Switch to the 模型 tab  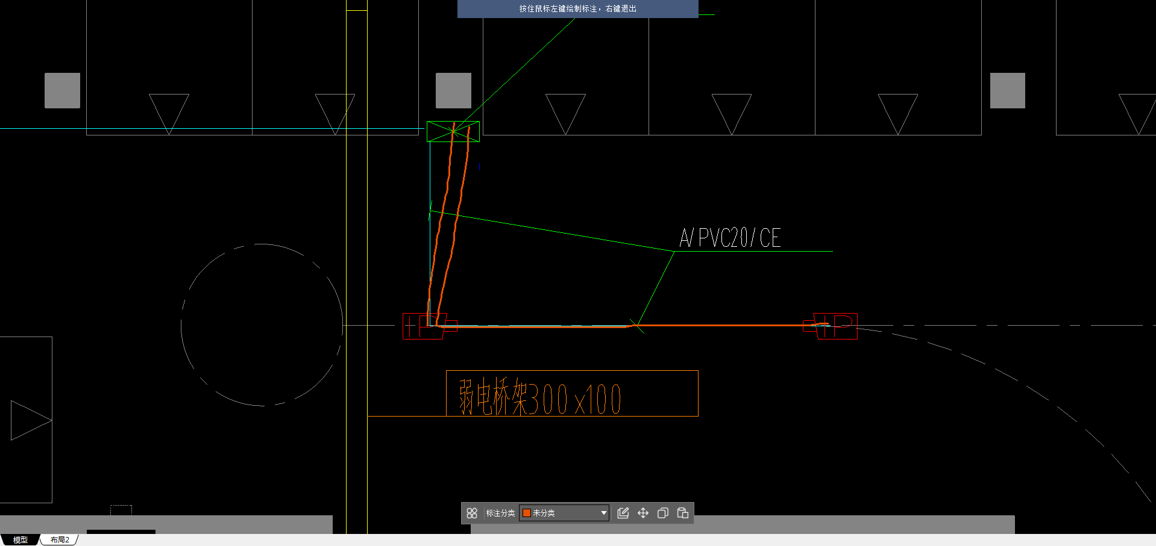point(20,540)
